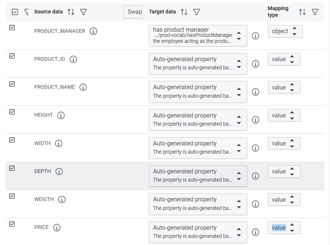Expand target property dropdown for WIDTH

click(x=198, y=148)
